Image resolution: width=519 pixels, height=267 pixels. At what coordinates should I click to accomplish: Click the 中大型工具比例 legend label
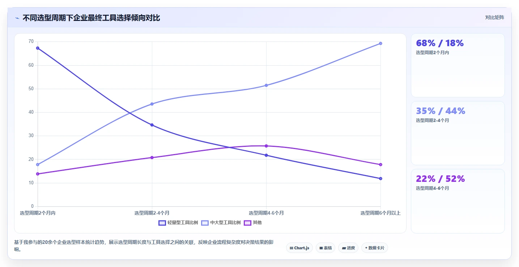point(225,223)
